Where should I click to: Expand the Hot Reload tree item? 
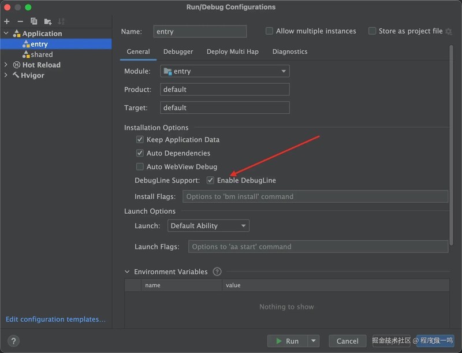6,65
